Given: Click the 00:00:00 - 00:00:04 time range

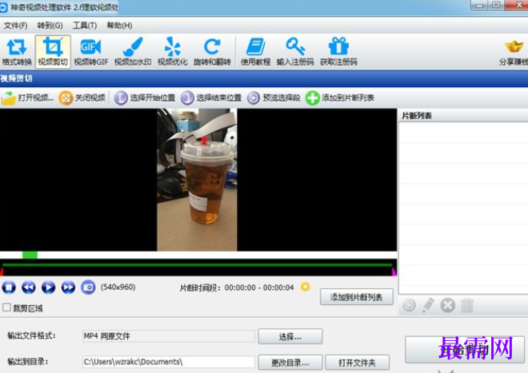Looking at the screenshot, I should (x=259, y=288).
